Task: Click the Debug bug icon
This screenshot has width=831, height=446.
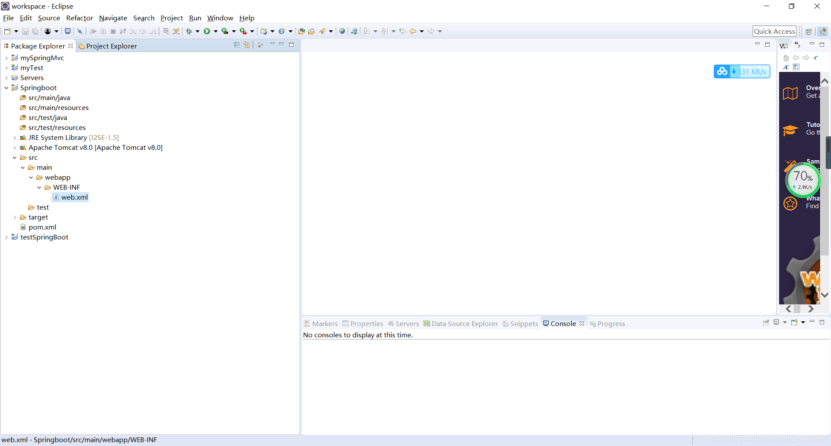Action: 189,31
